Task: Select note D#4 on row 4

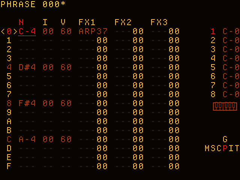Action: (27, 67)
